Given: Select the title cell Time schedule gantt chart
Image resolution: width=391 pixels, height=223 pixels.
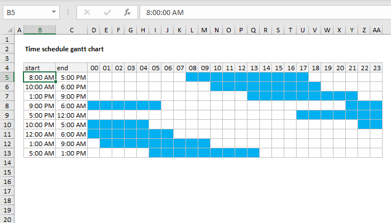Looking at the screenshot, I should coord(64,49).
